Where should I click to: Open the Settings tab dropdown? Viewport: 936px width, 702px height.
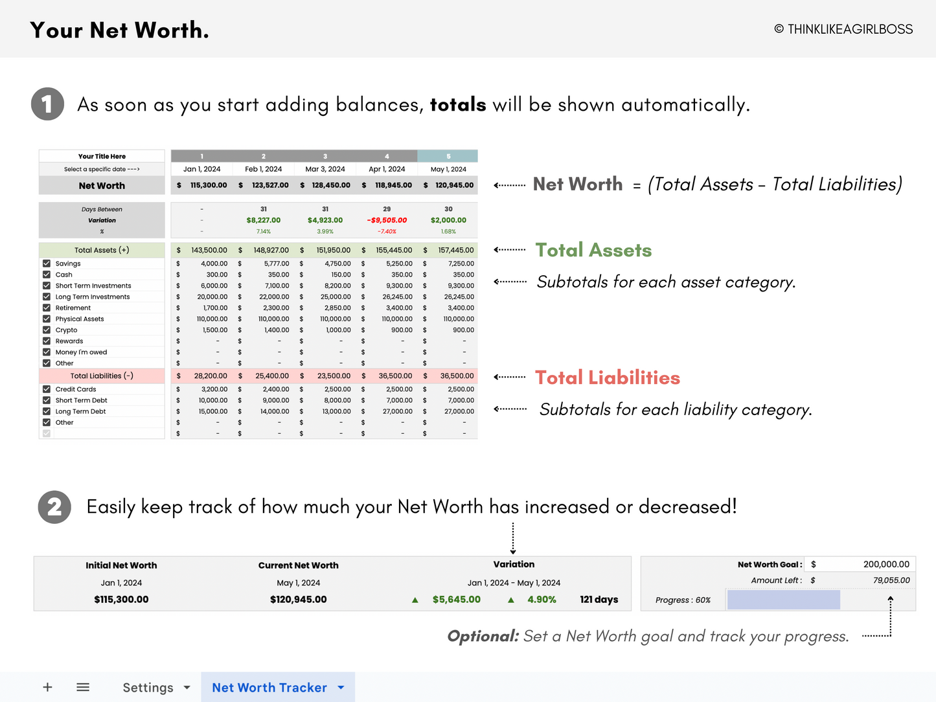click(x=187, y=687)
